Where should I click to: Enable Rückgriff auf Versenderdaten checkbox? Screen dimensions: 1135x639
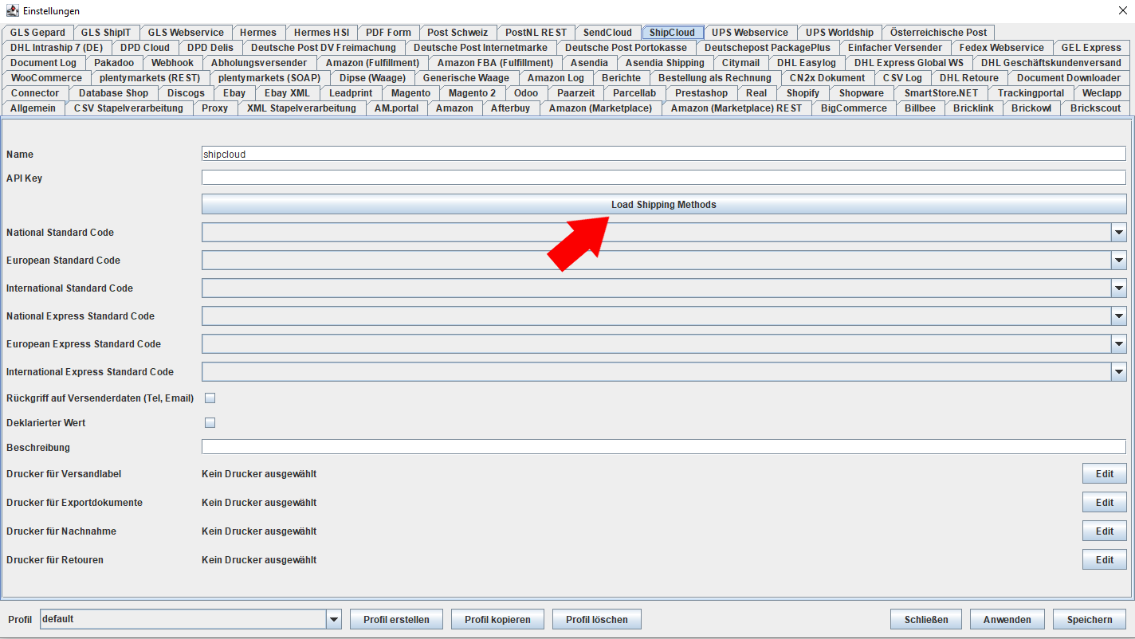pos(210,398)
